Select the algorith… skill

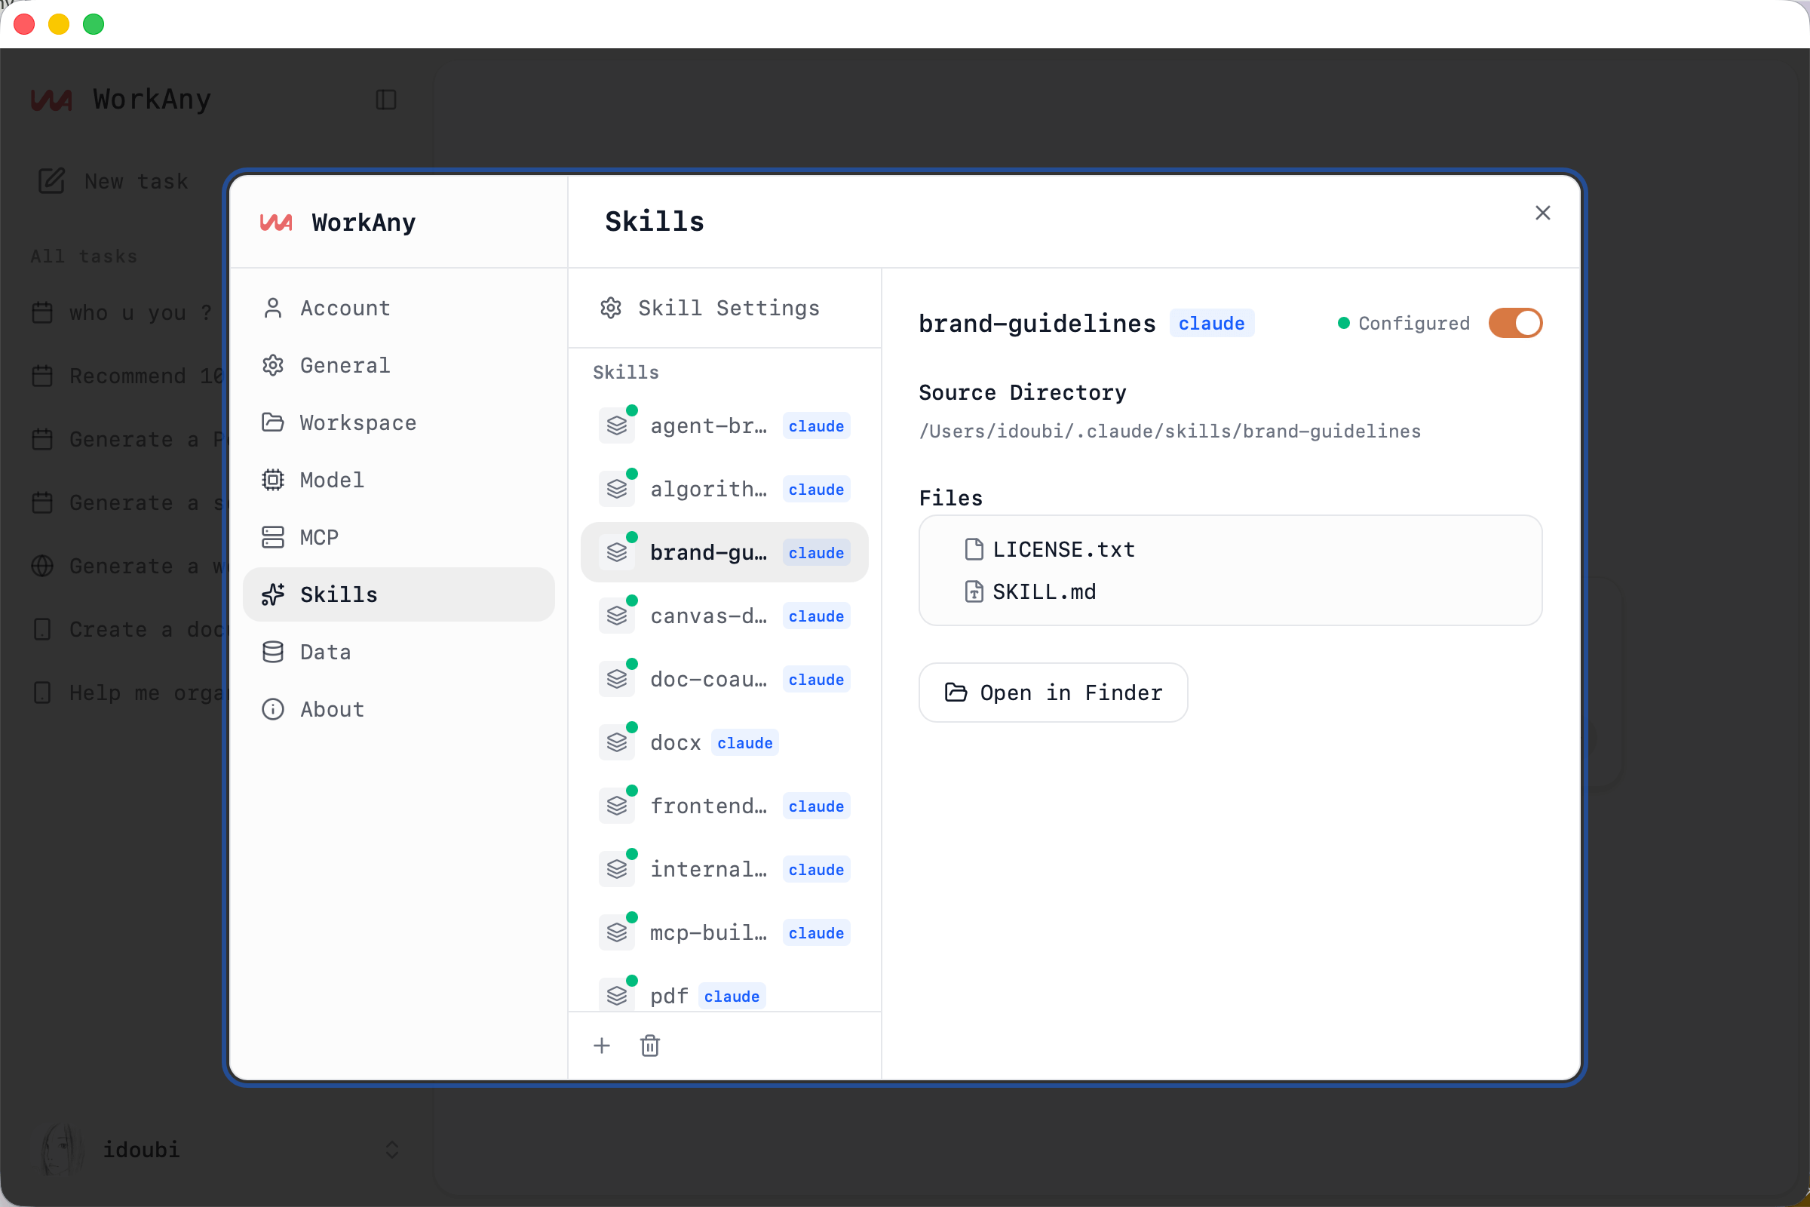[724, 489]
